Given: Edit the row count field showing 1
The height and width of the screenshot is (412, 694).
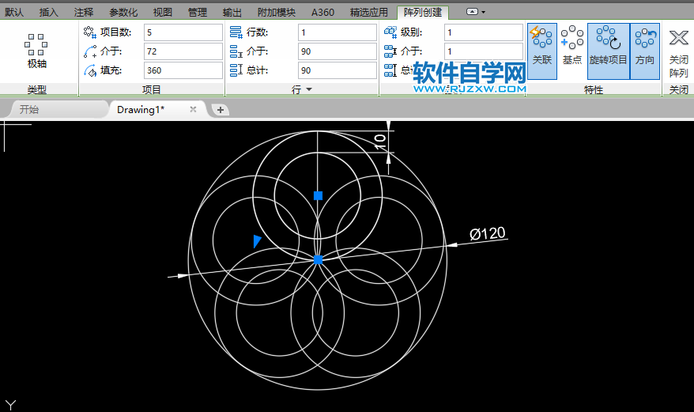Looking at the screenshot, I should 338,32.
